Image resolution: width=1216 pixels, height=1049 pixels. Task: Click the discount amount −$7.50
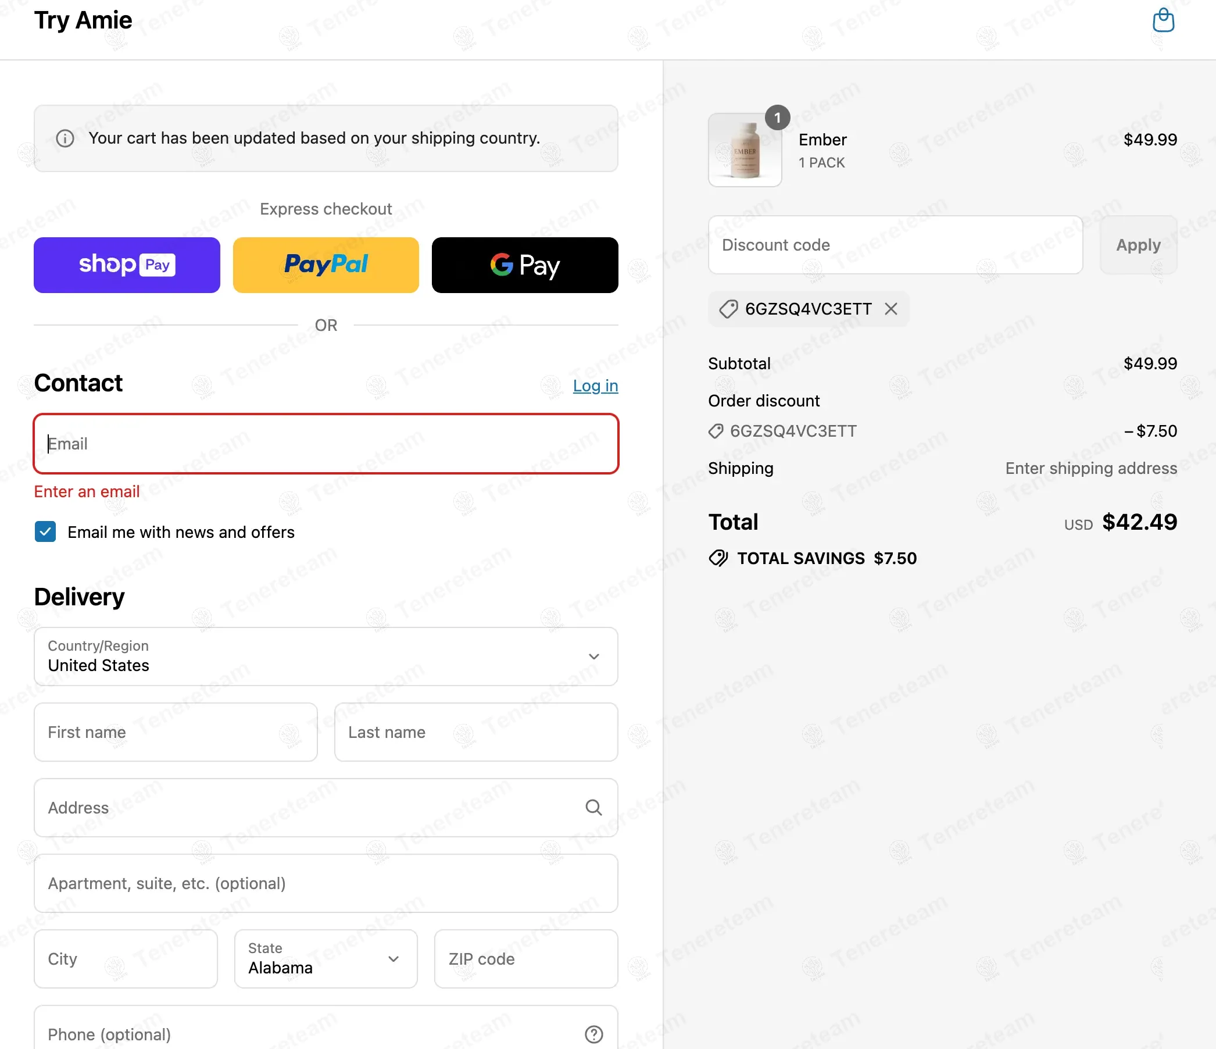click(1150, 431)
